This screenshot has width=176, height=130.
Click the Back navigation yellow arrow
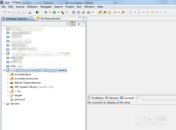pyautogui.click(x=153, y=12)
